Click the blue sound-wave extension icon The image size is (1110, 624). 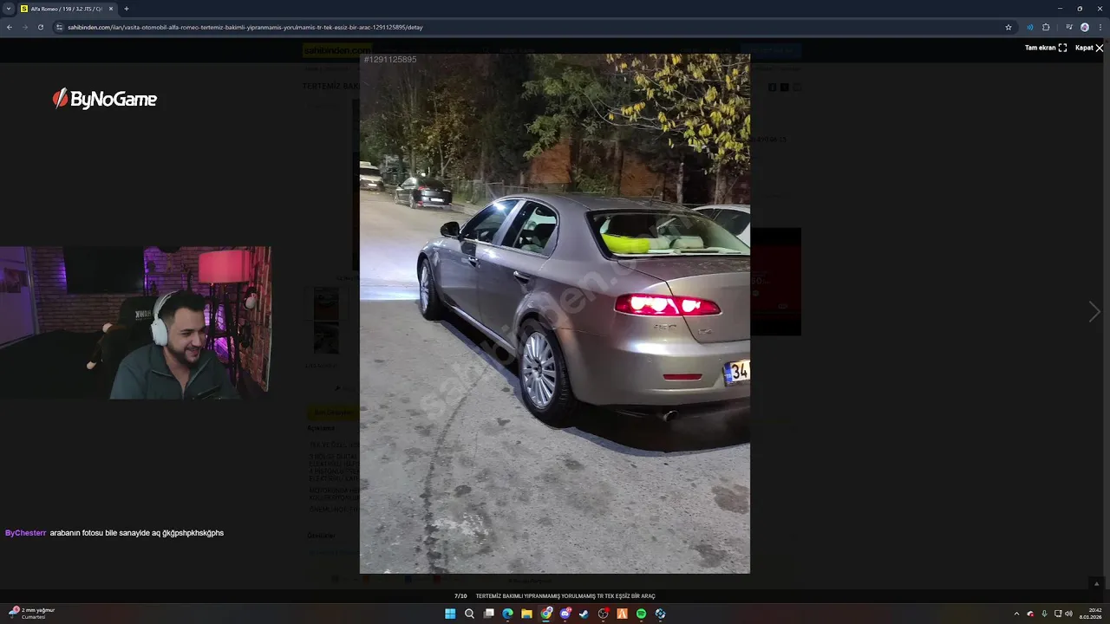pos(1030,27)
